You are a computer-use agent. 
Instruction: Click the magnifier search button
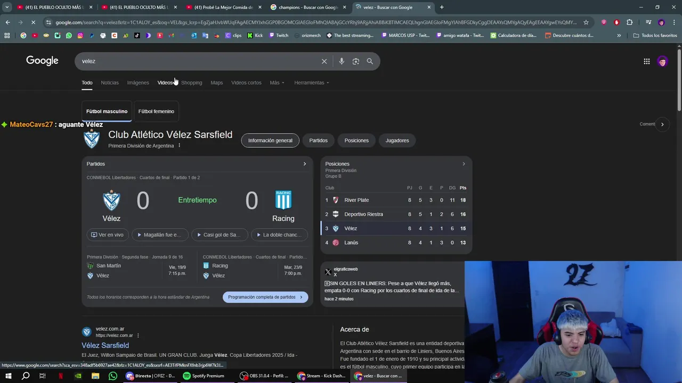[x=370, y=61]
